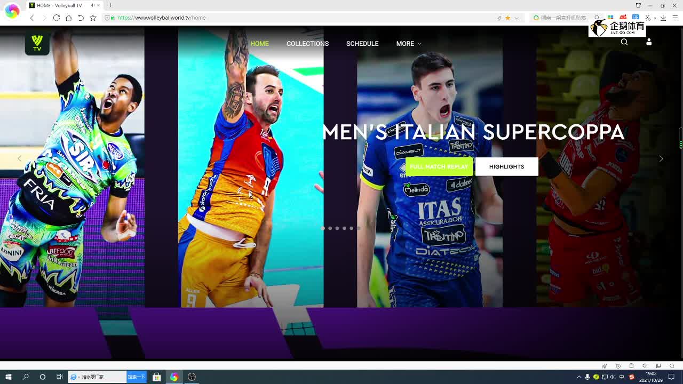Expand the address bar dropdown arrow

(x=516, y=18)
